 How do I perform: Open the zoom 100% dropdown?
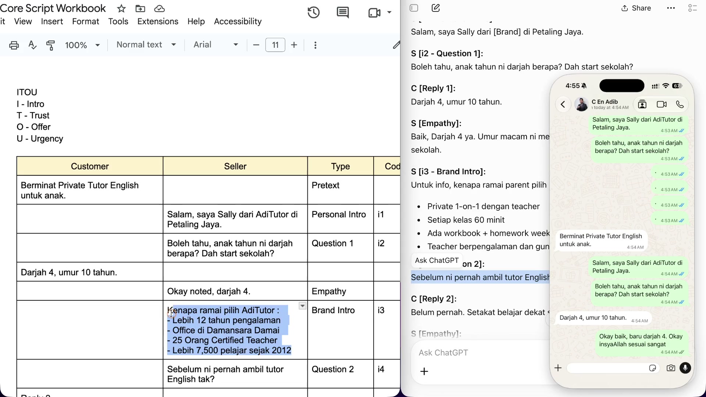(x=82, y=45)
